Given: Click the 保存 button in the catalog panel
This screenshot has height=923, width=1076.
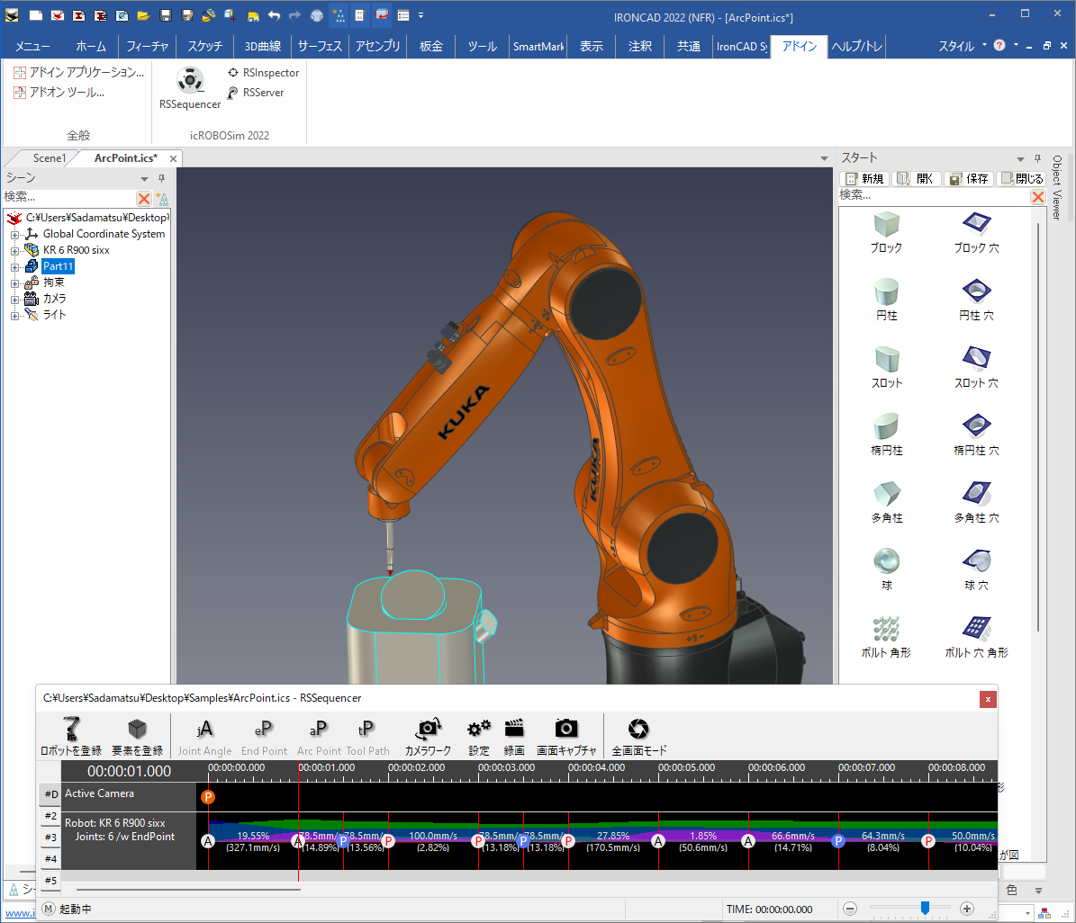Looking at the screenshot, I should pos(969,179).
